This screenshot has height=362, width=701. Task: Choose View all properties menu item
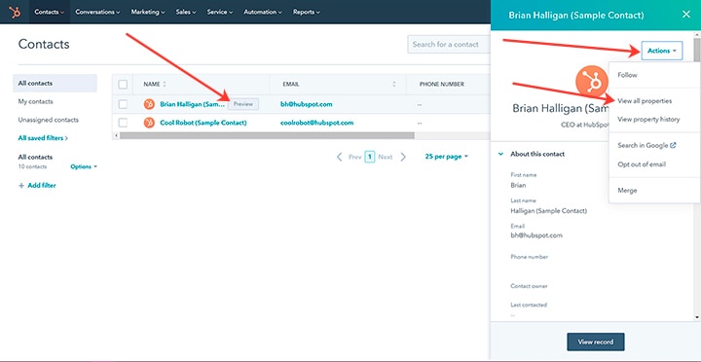click(654, 101)
